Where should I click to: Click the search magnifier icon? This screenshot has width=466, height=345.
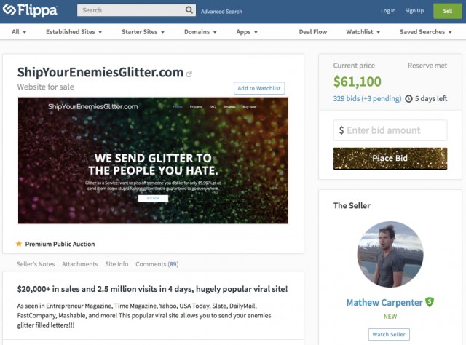(x=189, y=10)
